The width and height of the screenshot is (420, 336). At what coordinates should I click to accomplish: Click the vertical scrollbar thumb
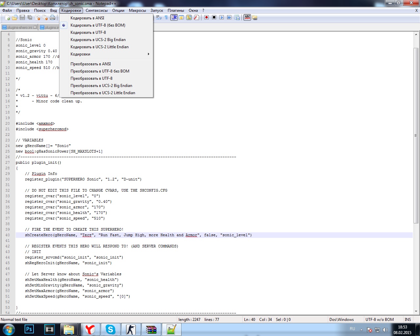[x=416, y=136]
